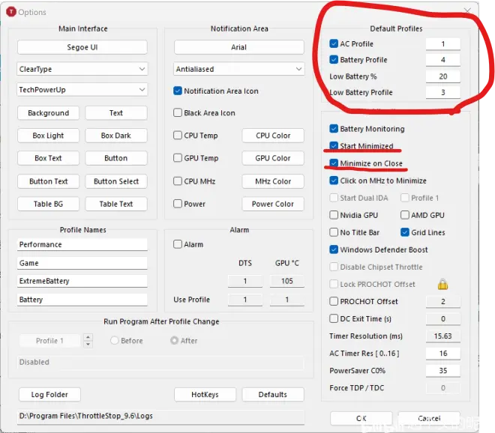495x433 pixels.
Task: Open the MHz Color button
Action: 273,181
